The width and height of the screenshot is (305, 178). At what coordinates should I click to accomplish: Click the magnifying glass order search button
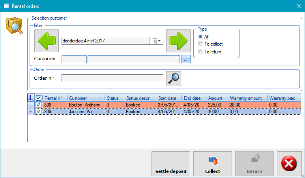[x=174, y=78]
